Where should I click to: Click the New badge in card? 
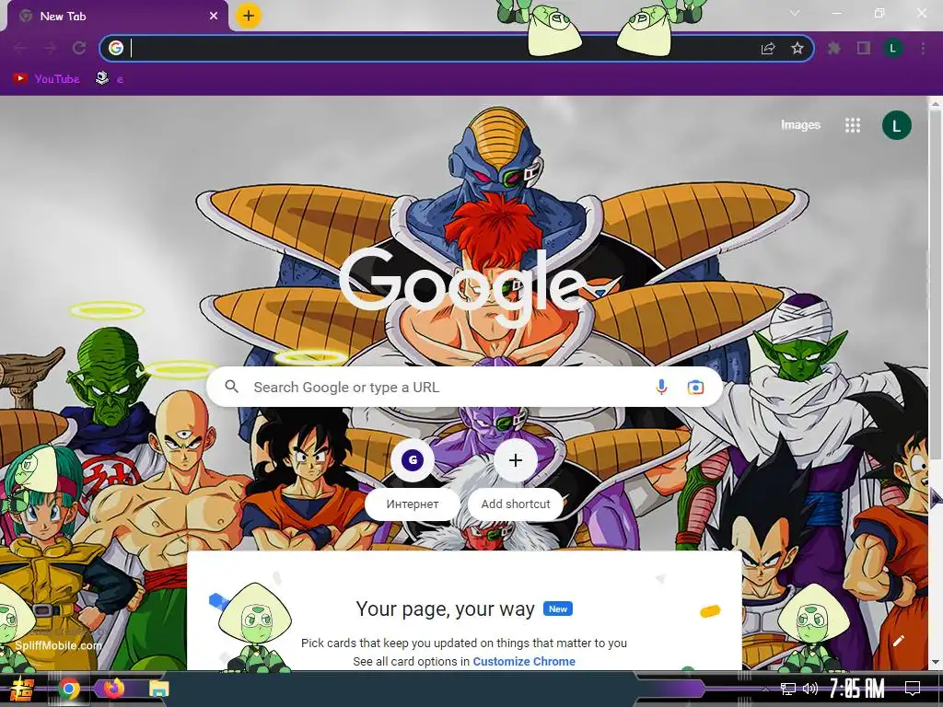(557, 609)
